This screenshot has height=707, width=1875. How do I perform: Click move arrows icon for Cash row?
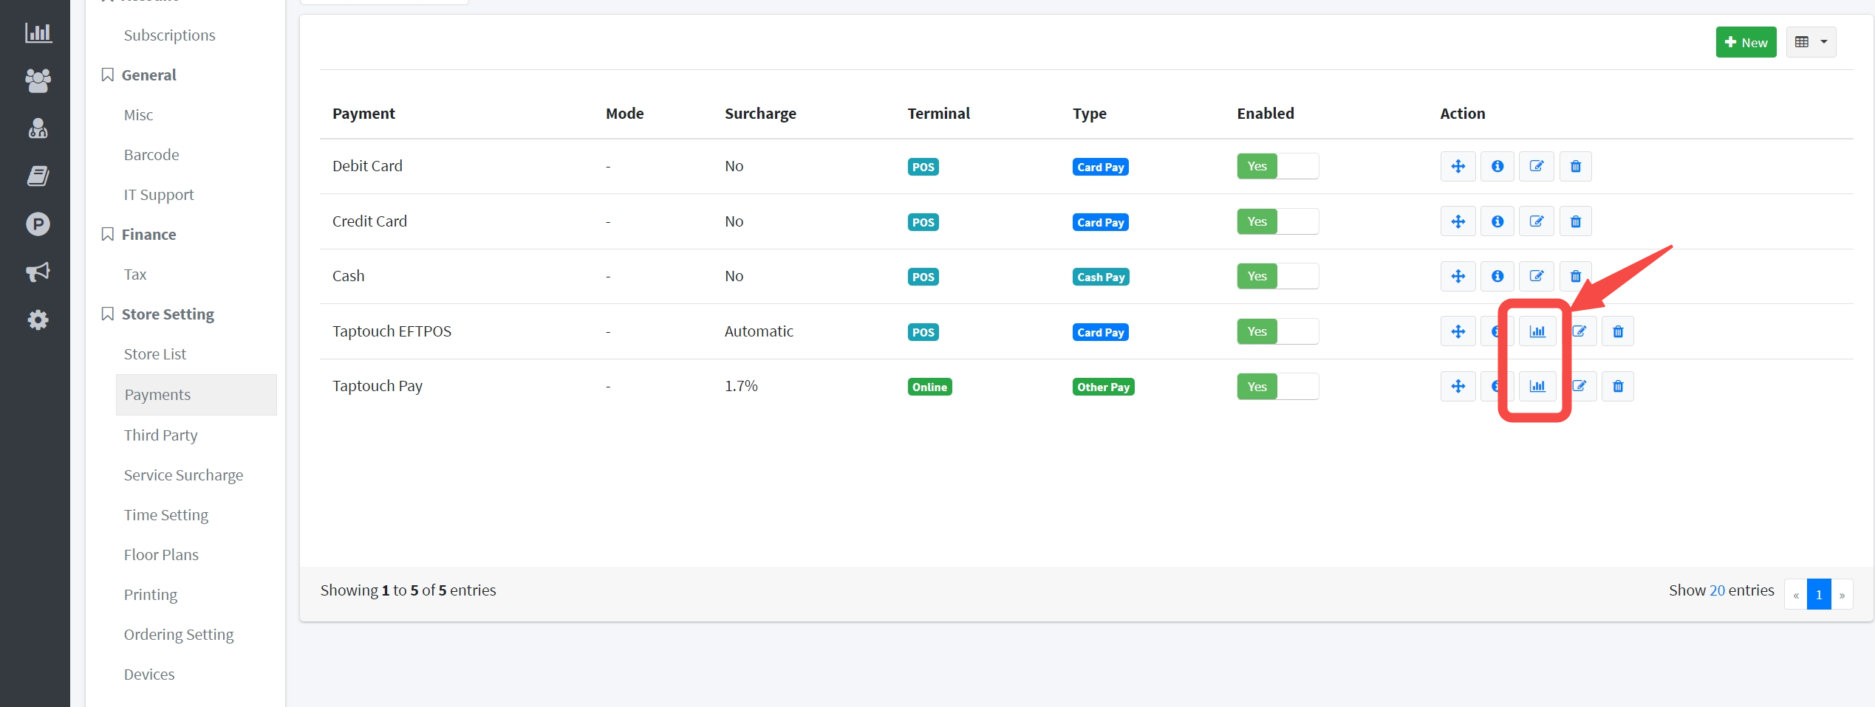tap(1458, 277)
